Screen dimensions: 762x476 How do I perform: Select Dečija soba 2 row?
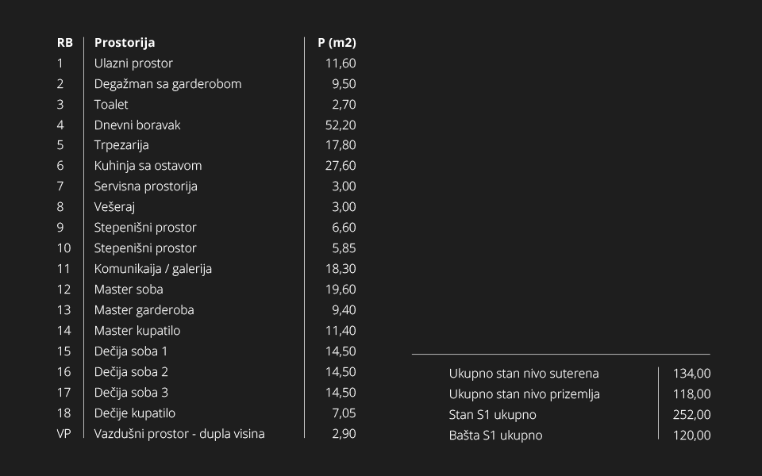tap(206, 372)
